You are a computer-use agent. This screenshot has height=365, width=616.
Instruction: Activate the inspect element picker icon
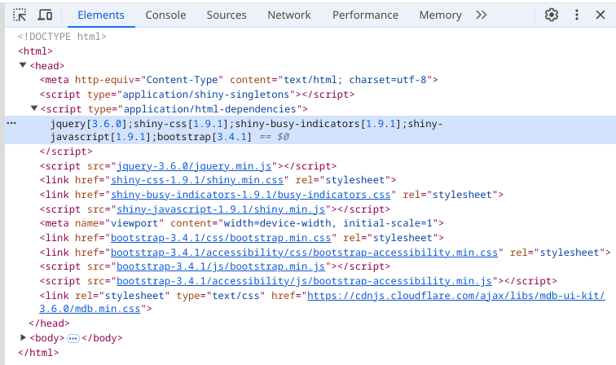pos(20,15)
